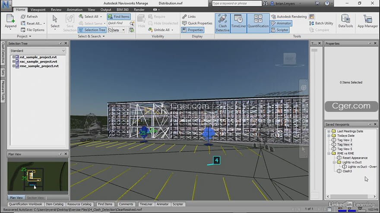
Task: Collapse the RME vs RME folder
Action: tap(329, 153)
